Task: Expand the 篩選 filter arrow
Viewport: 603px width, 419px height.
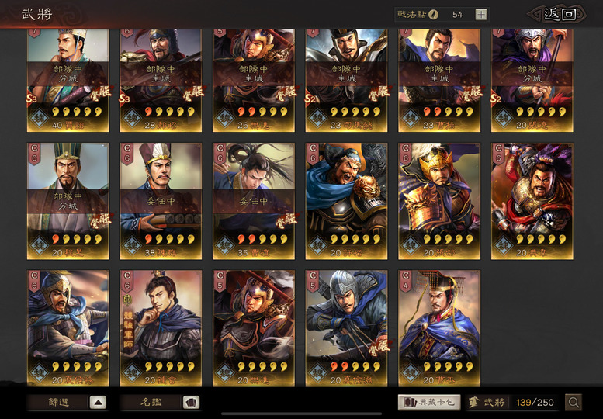Action: pyautogui.click(x=98, y=403)
